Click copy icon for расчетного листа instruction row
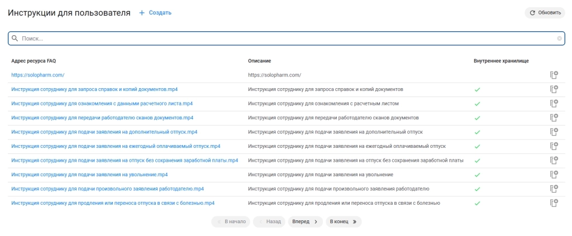 [554, 103]
